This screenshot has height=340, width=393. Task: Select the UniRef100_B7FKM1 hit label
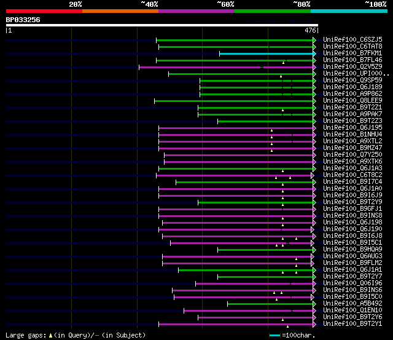tap(352, 53)
